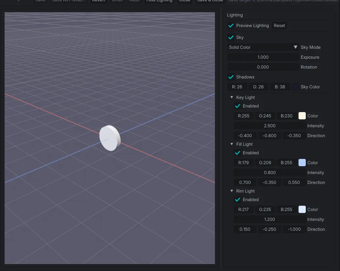Click Rim Light direction X value 0.150
The height and width of the screenshot is (271, 340).
[245, 229]
